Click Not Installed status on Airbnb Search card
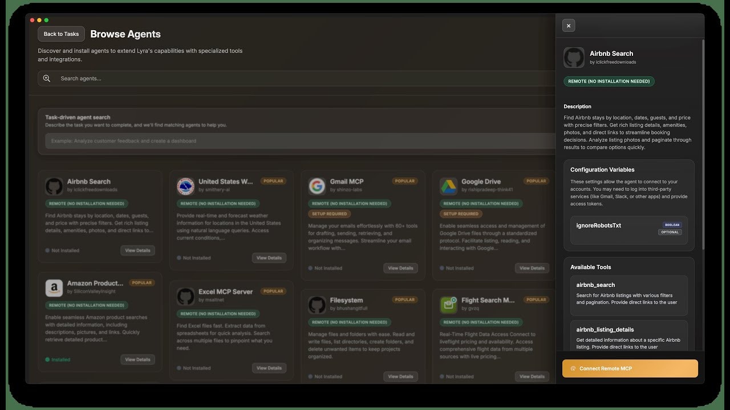This screenshot has height=410, width=730. pos(62,251)
